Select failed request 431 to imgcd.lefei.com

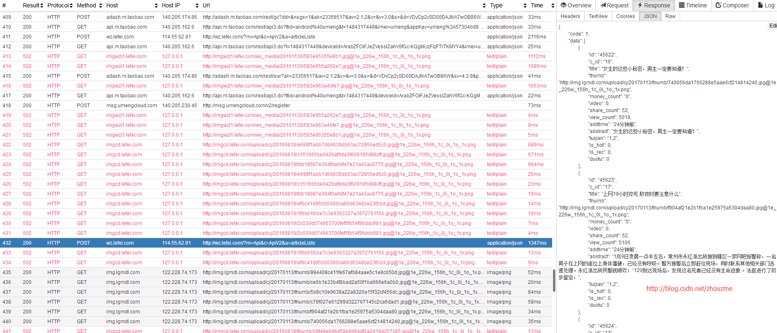pos(276,233)
